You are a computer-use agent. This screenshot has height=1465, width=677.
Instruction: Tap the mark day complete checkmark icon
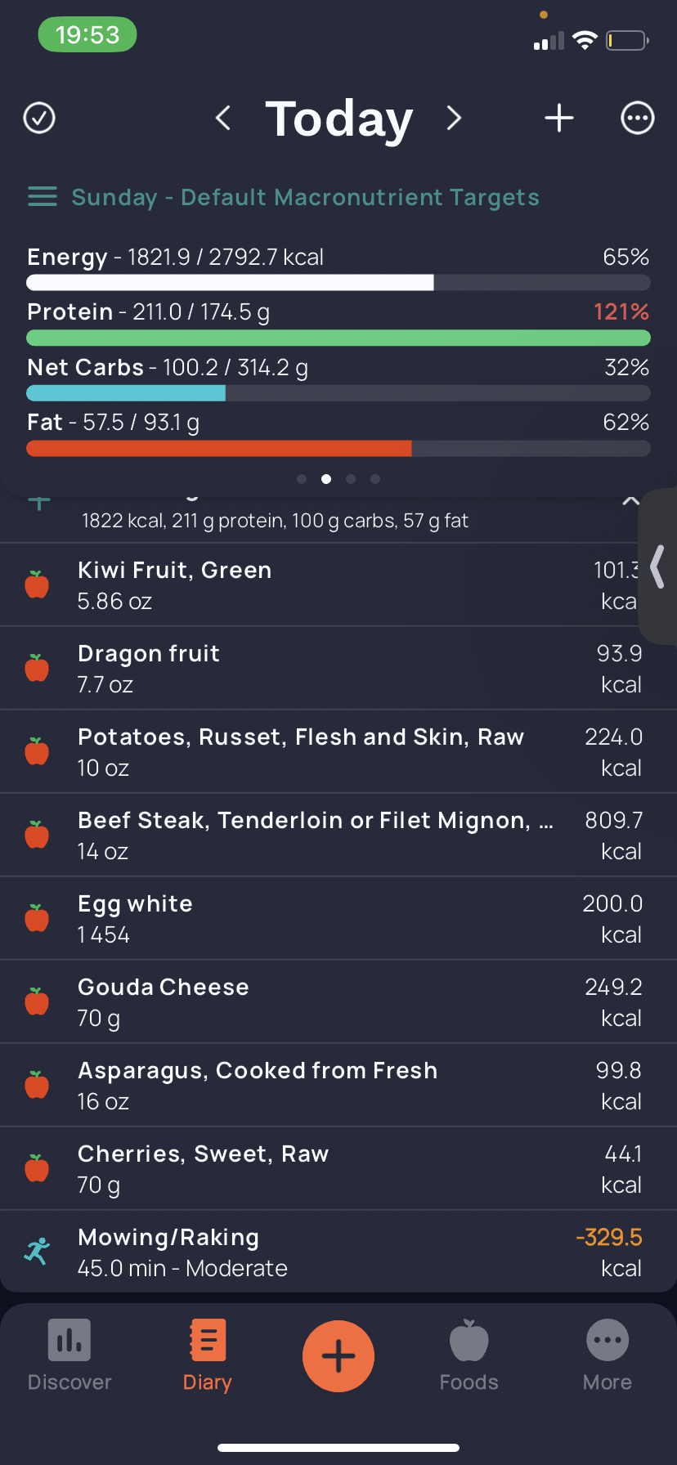tap(39, 118)
